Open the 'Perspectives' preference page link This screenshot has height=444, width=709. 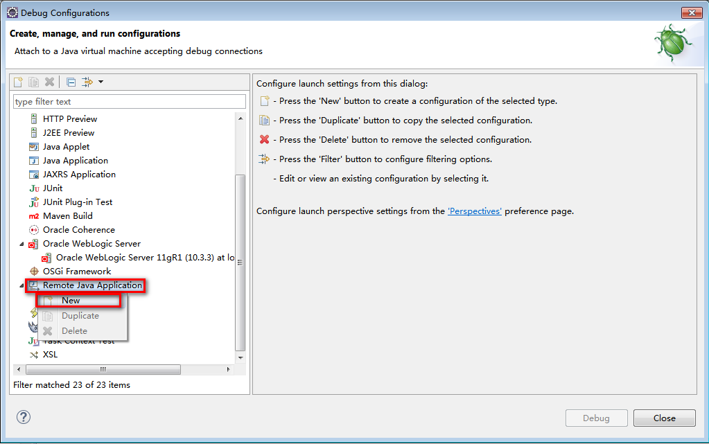click(x=474, y=211)
